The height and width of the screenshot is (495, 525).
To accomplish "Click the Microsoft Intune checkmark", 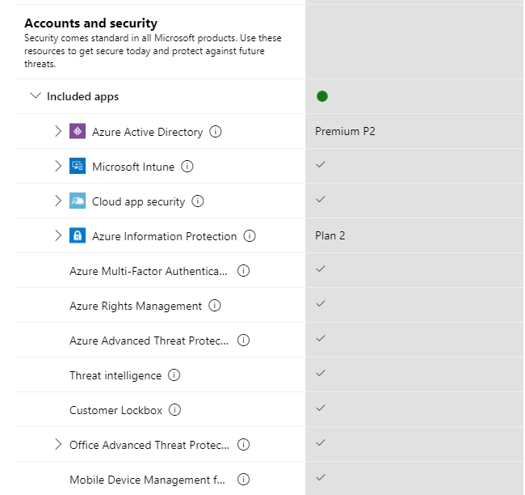I will [x=321, y=164].
